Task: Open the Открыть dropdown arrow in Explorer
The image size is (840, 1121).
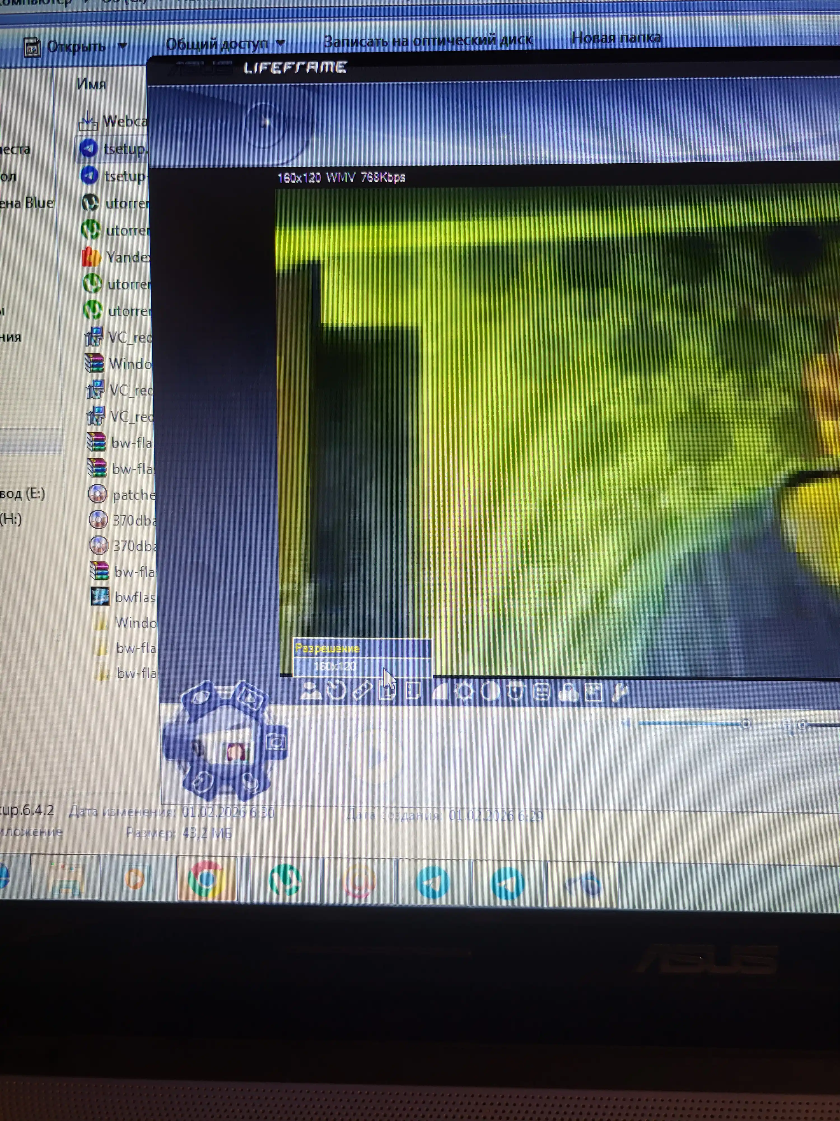Action: pos(122,46)
